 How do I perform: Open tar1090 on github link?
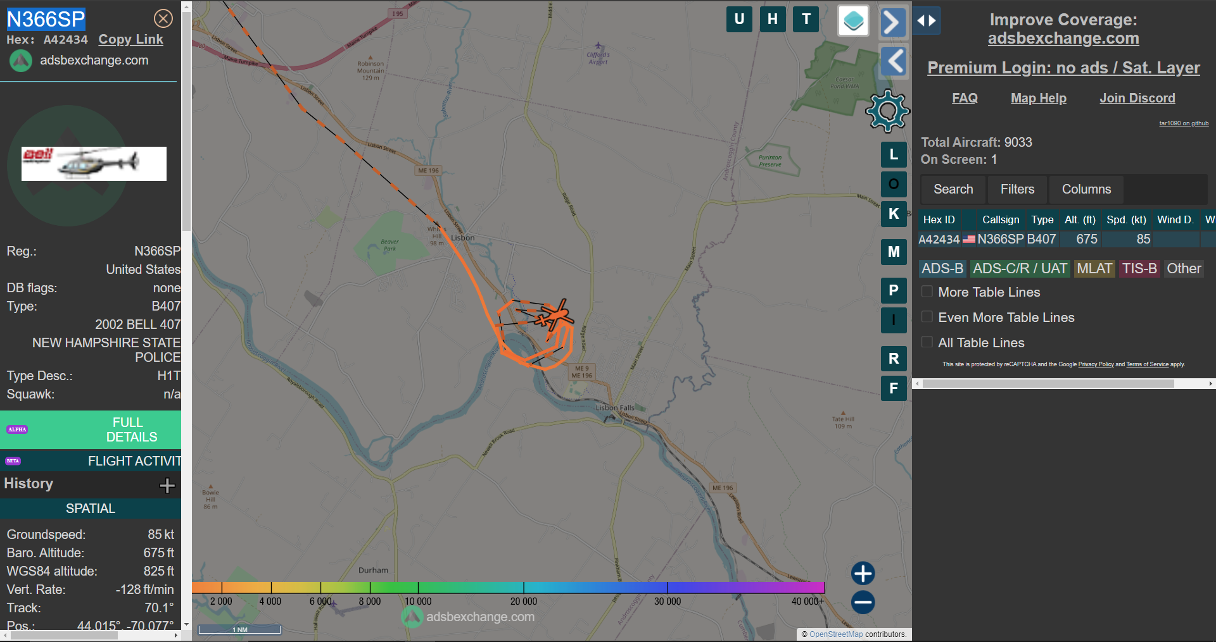point(1184,123)
